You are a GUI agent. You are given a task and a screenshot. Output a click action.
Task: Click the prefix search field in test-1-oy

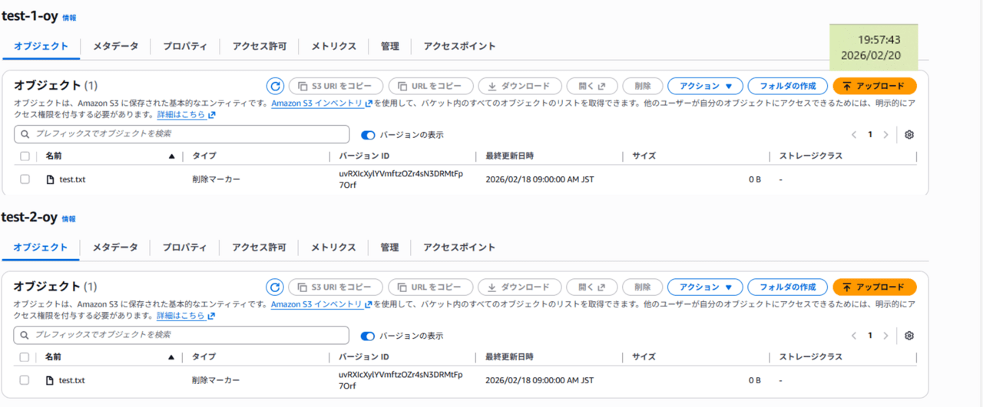(181, 134)
